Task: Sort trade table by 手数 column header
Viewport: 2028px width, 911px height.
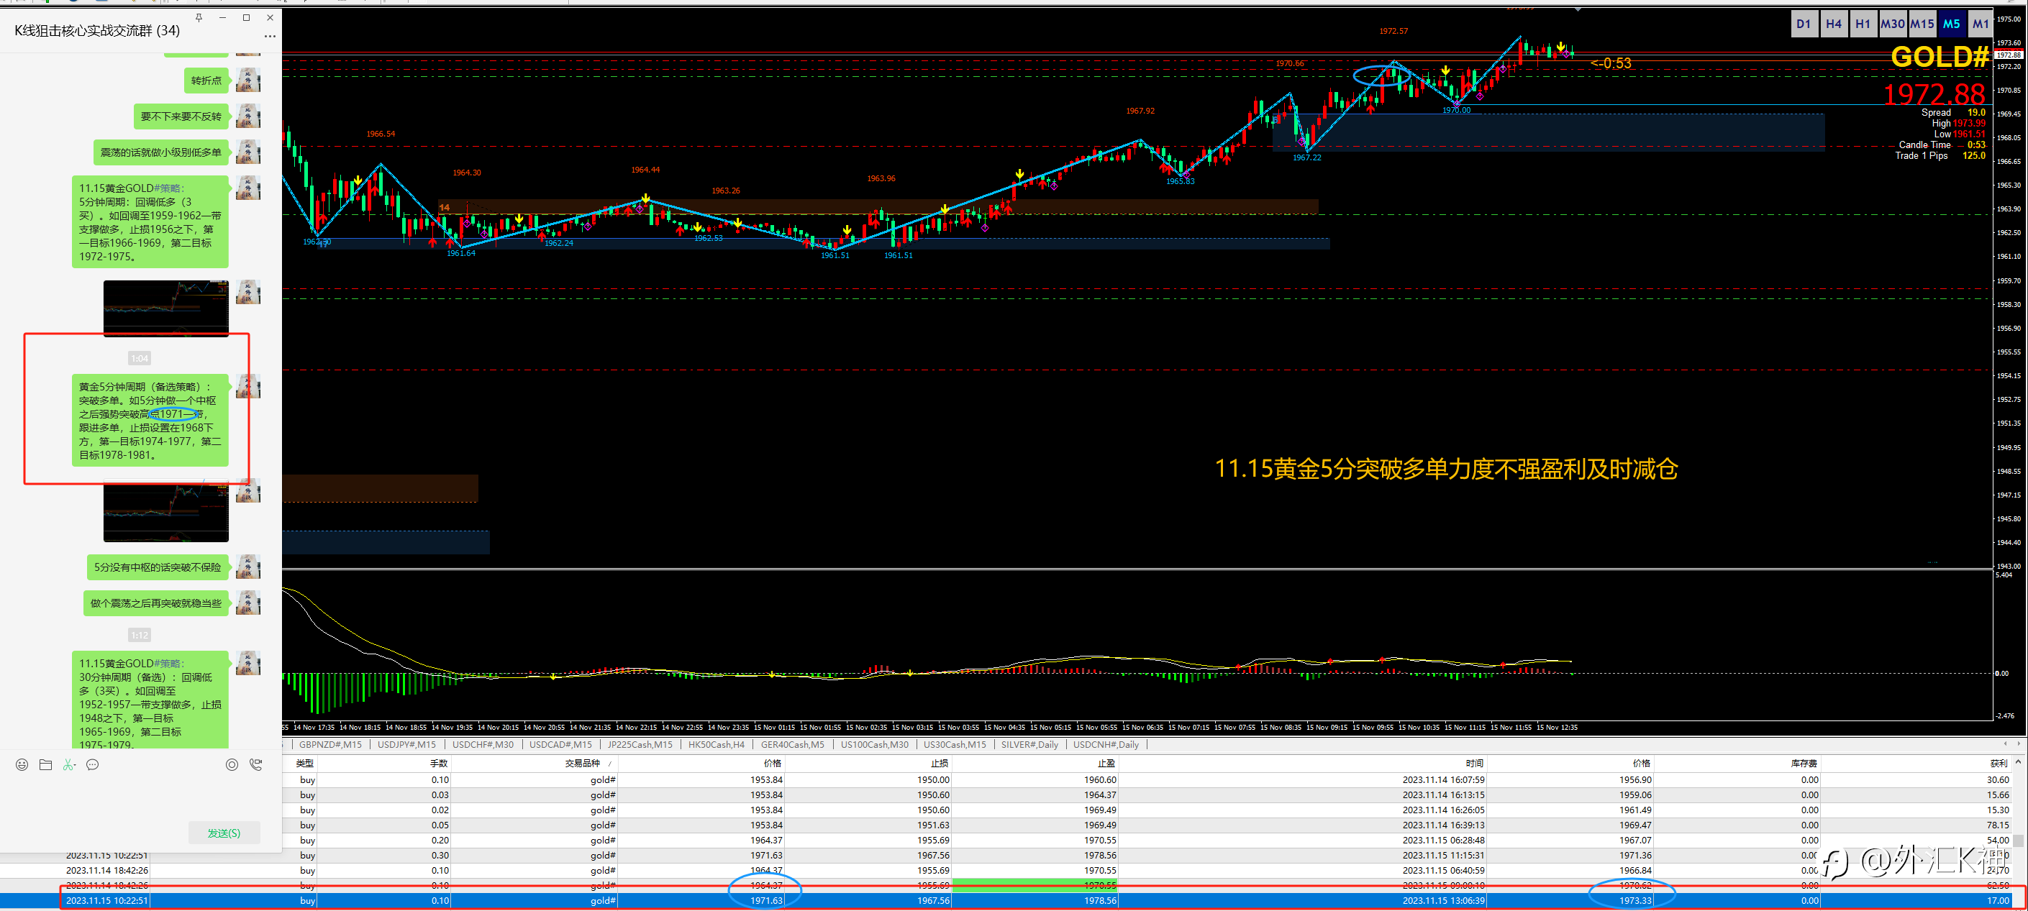Action: (439, 763)
